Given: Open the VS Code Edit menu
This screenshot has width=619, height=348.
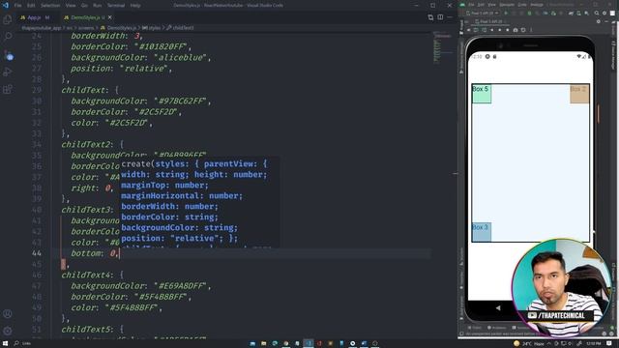Looking at the screenshot, I should point(31,6).
